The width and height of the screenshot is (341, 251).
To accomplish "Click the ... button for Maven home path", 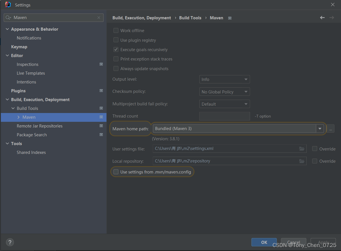I will click(330, 129).
